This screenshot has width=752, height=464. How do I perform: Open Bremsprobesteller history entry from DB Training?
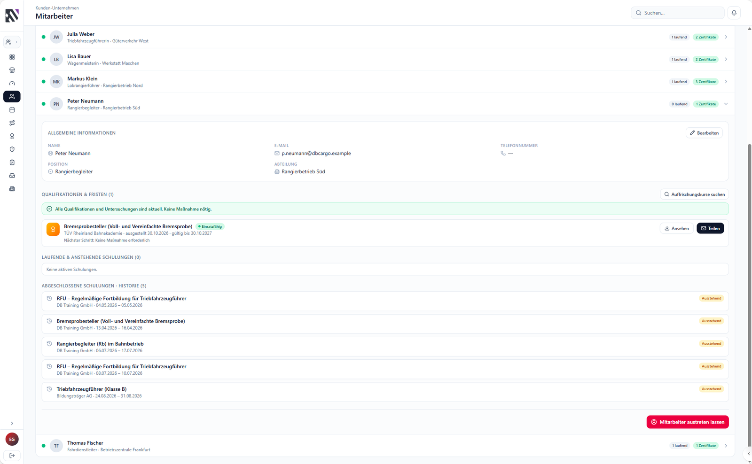385,324
